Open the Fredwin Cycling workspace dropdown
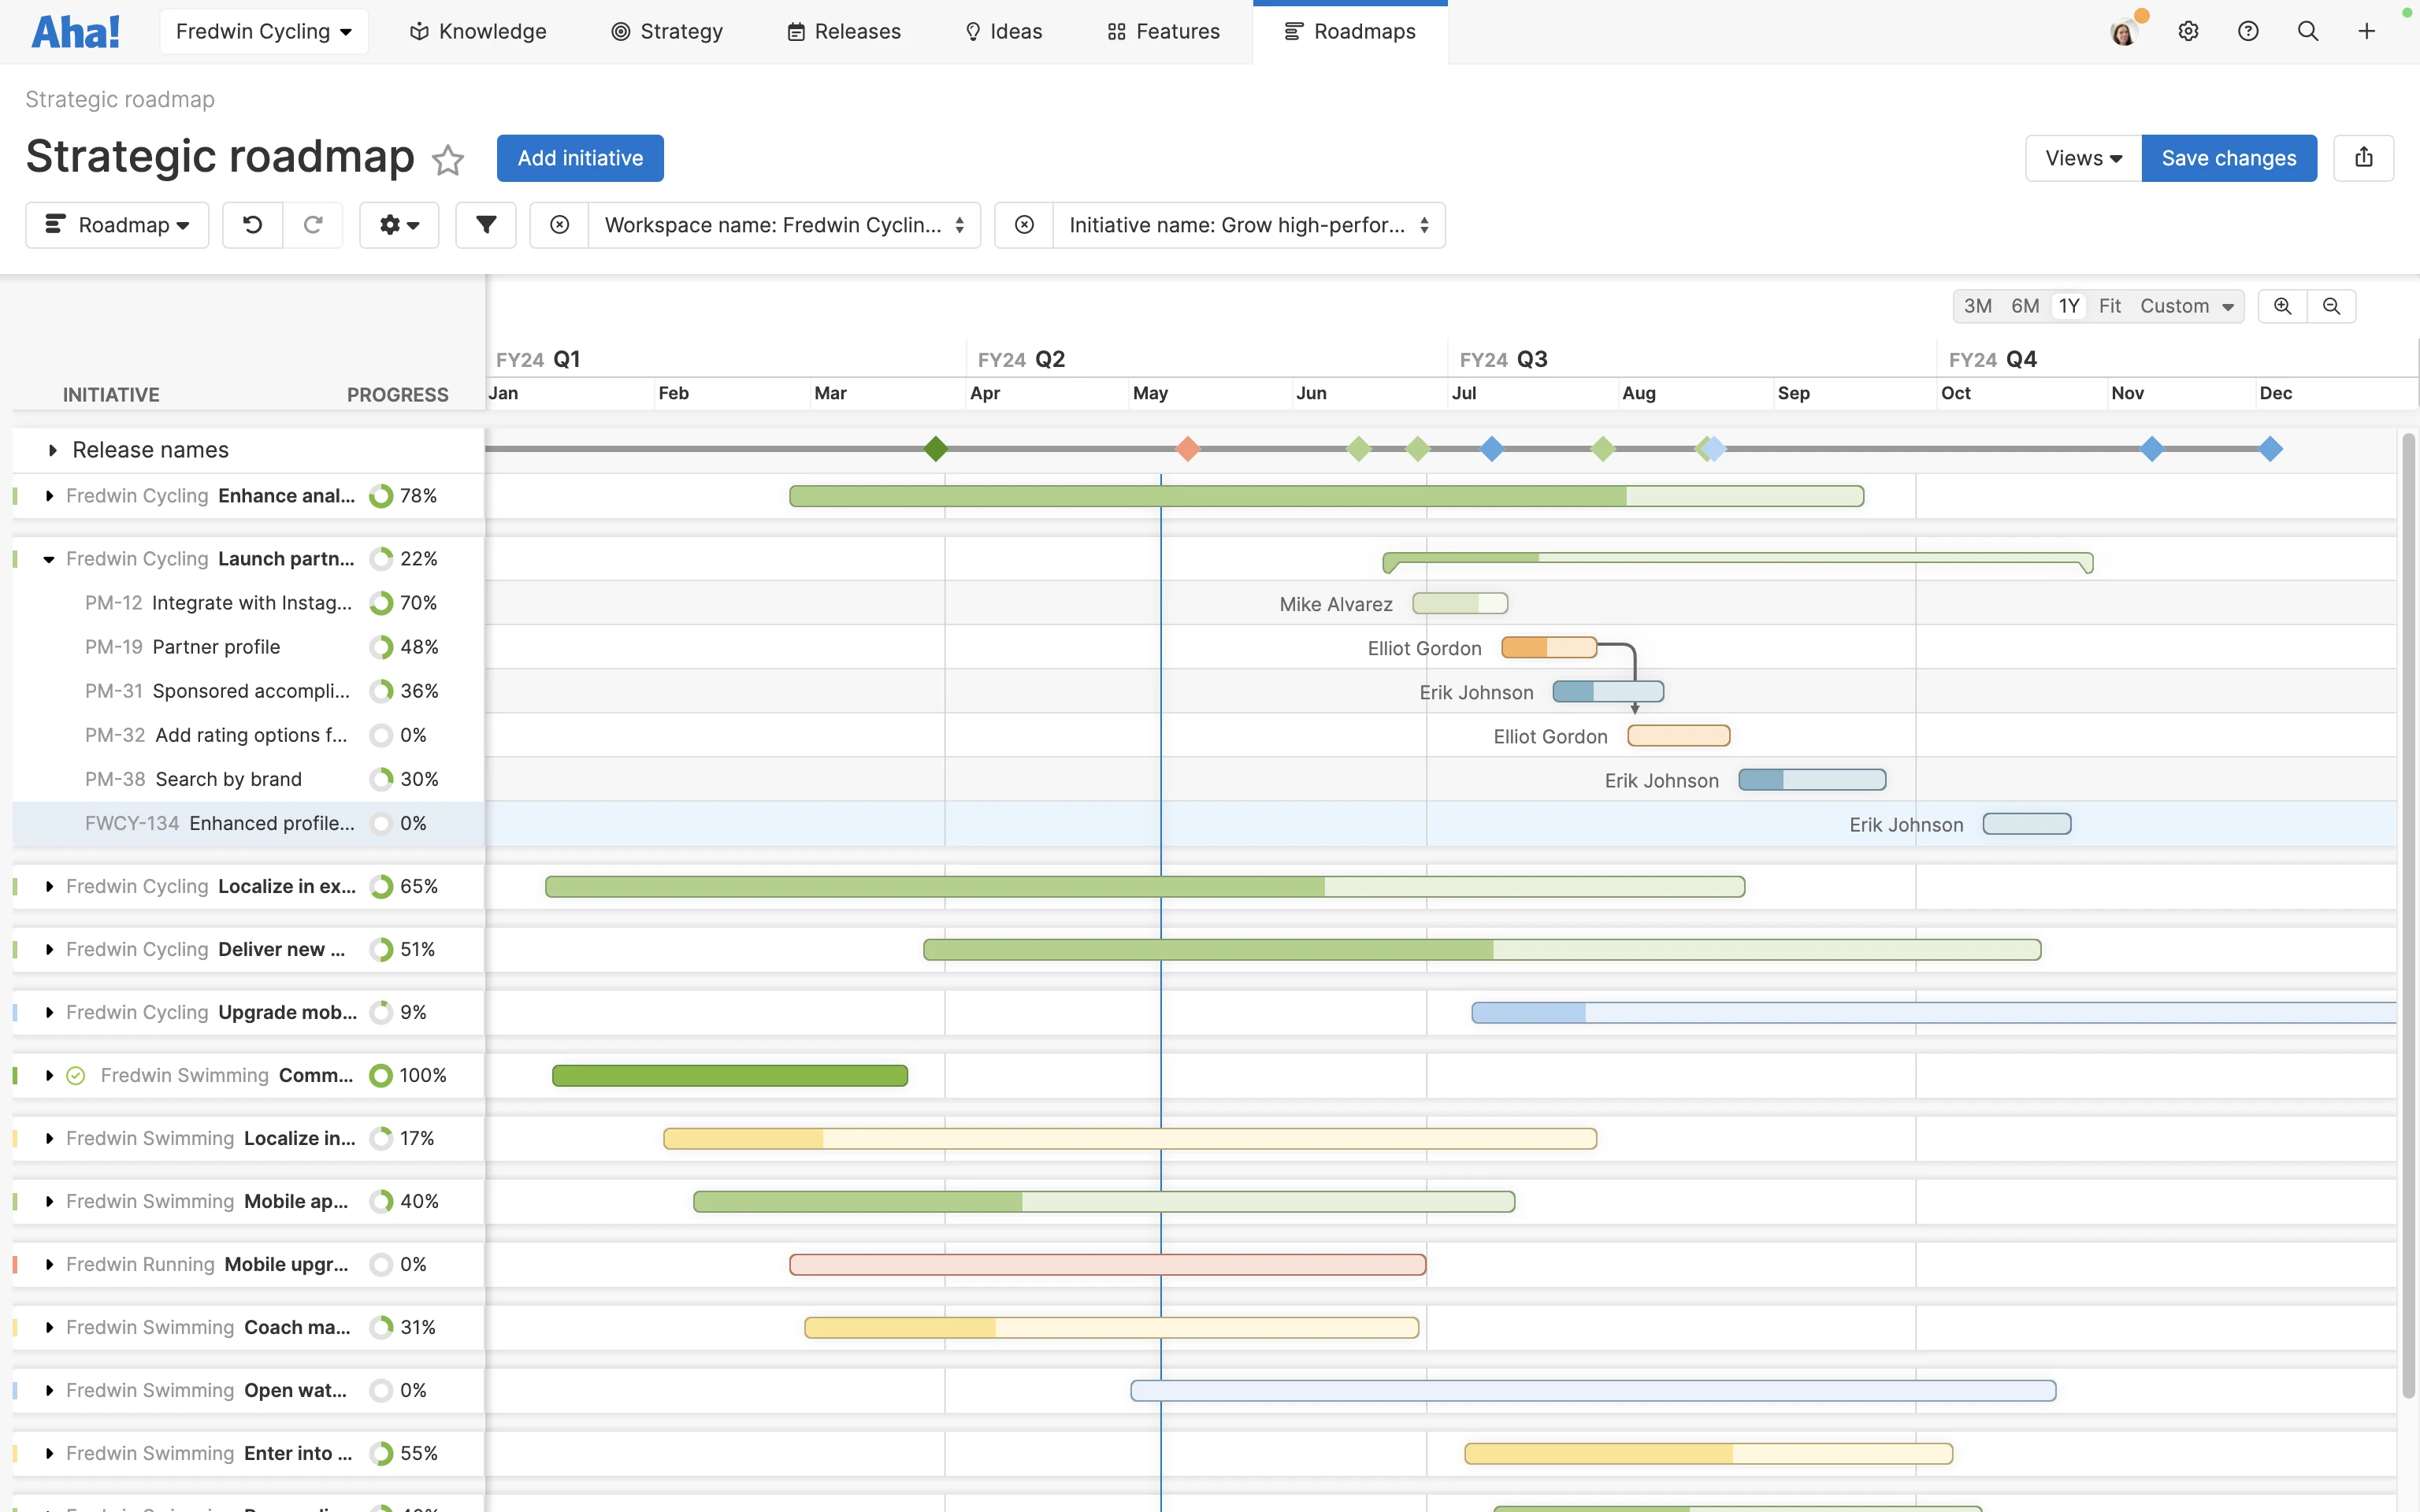This screenshot has width=2420, height=1512. (264, 31)
